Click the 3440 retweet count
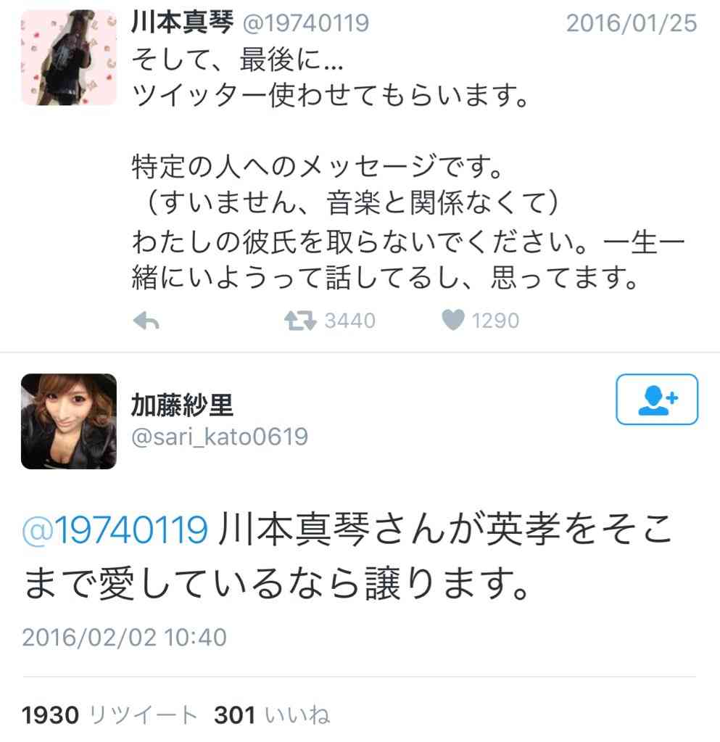This screenshot has height=742, width=720. point(350,321)
